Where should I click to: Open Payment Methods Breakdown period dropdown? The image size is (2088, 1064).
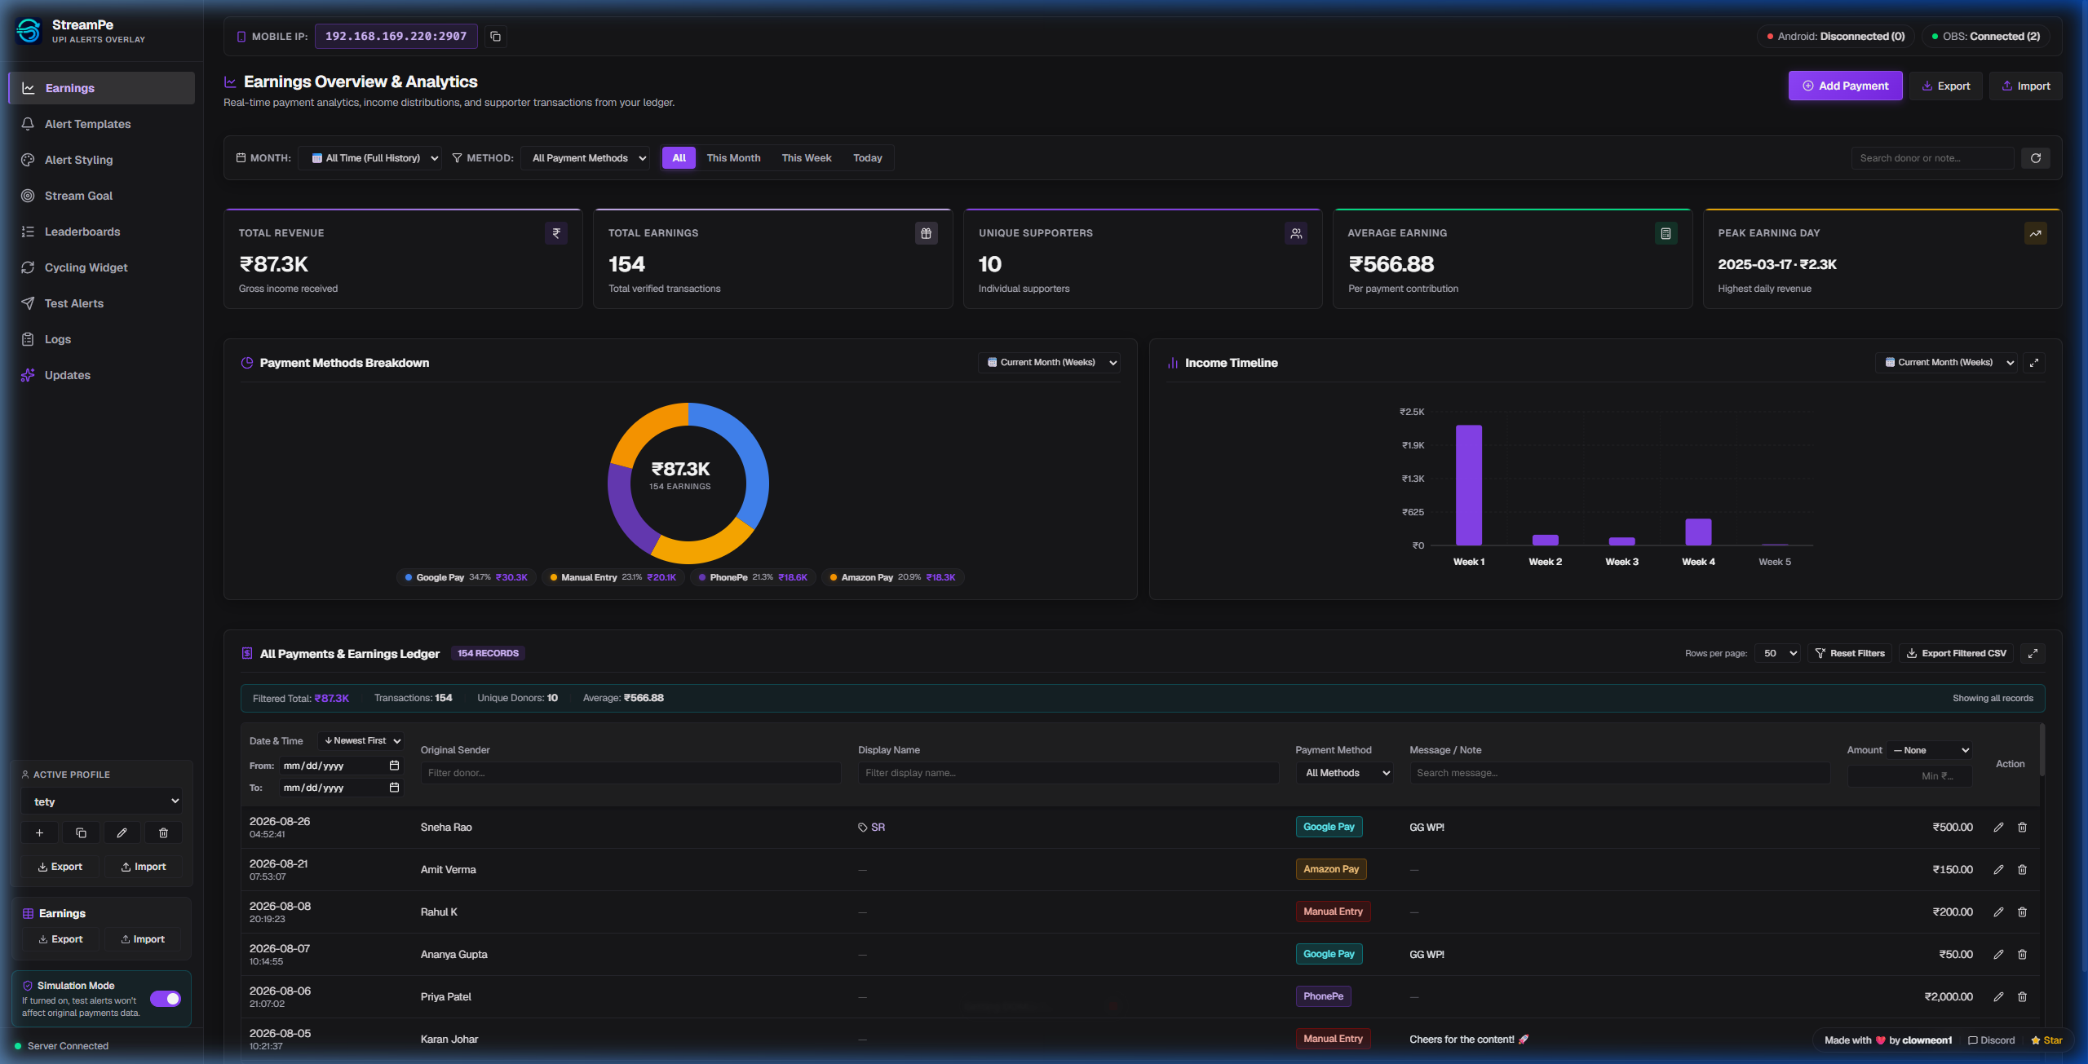point(1049,363)
